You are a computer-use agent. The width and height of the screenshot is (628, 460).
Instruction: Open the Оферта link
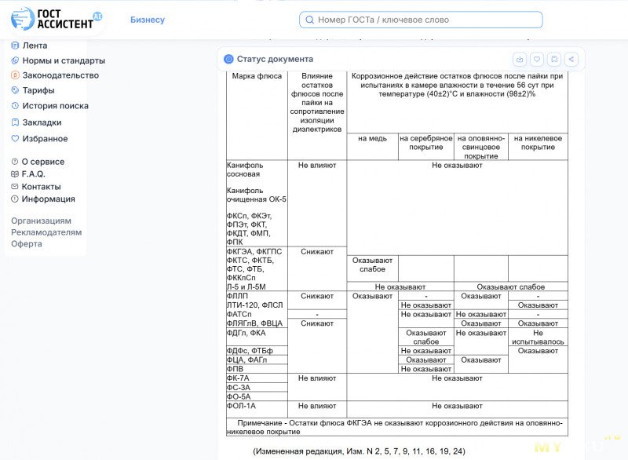(x=27, y=243)
